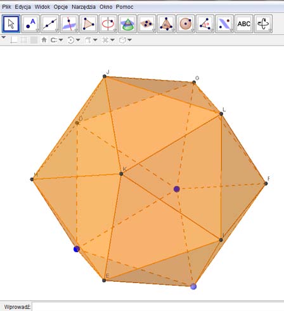Select vertex point L

[x=221, y=114]
